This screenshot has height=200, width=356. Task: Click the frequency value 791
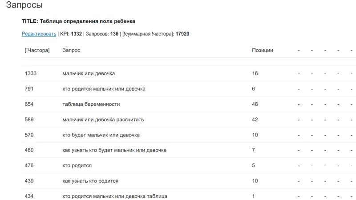pyautogui.click(x=29, y=89)
